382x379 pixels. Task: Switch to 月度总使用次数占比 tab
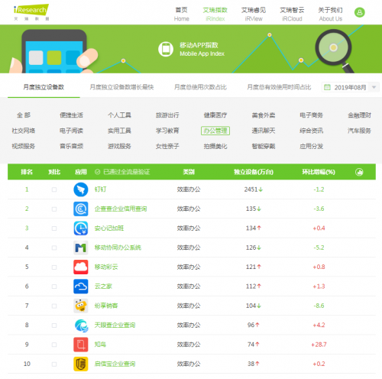[200, 87]
